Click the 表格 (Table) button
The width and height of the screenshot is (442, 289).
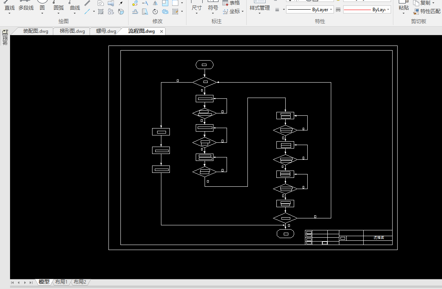231,3
